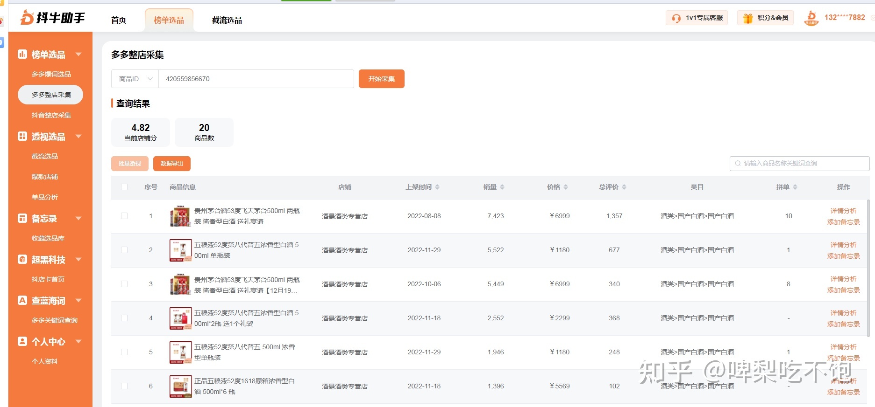
Task: Click 添加备忘录 for row 4
Action: [843, 324]
